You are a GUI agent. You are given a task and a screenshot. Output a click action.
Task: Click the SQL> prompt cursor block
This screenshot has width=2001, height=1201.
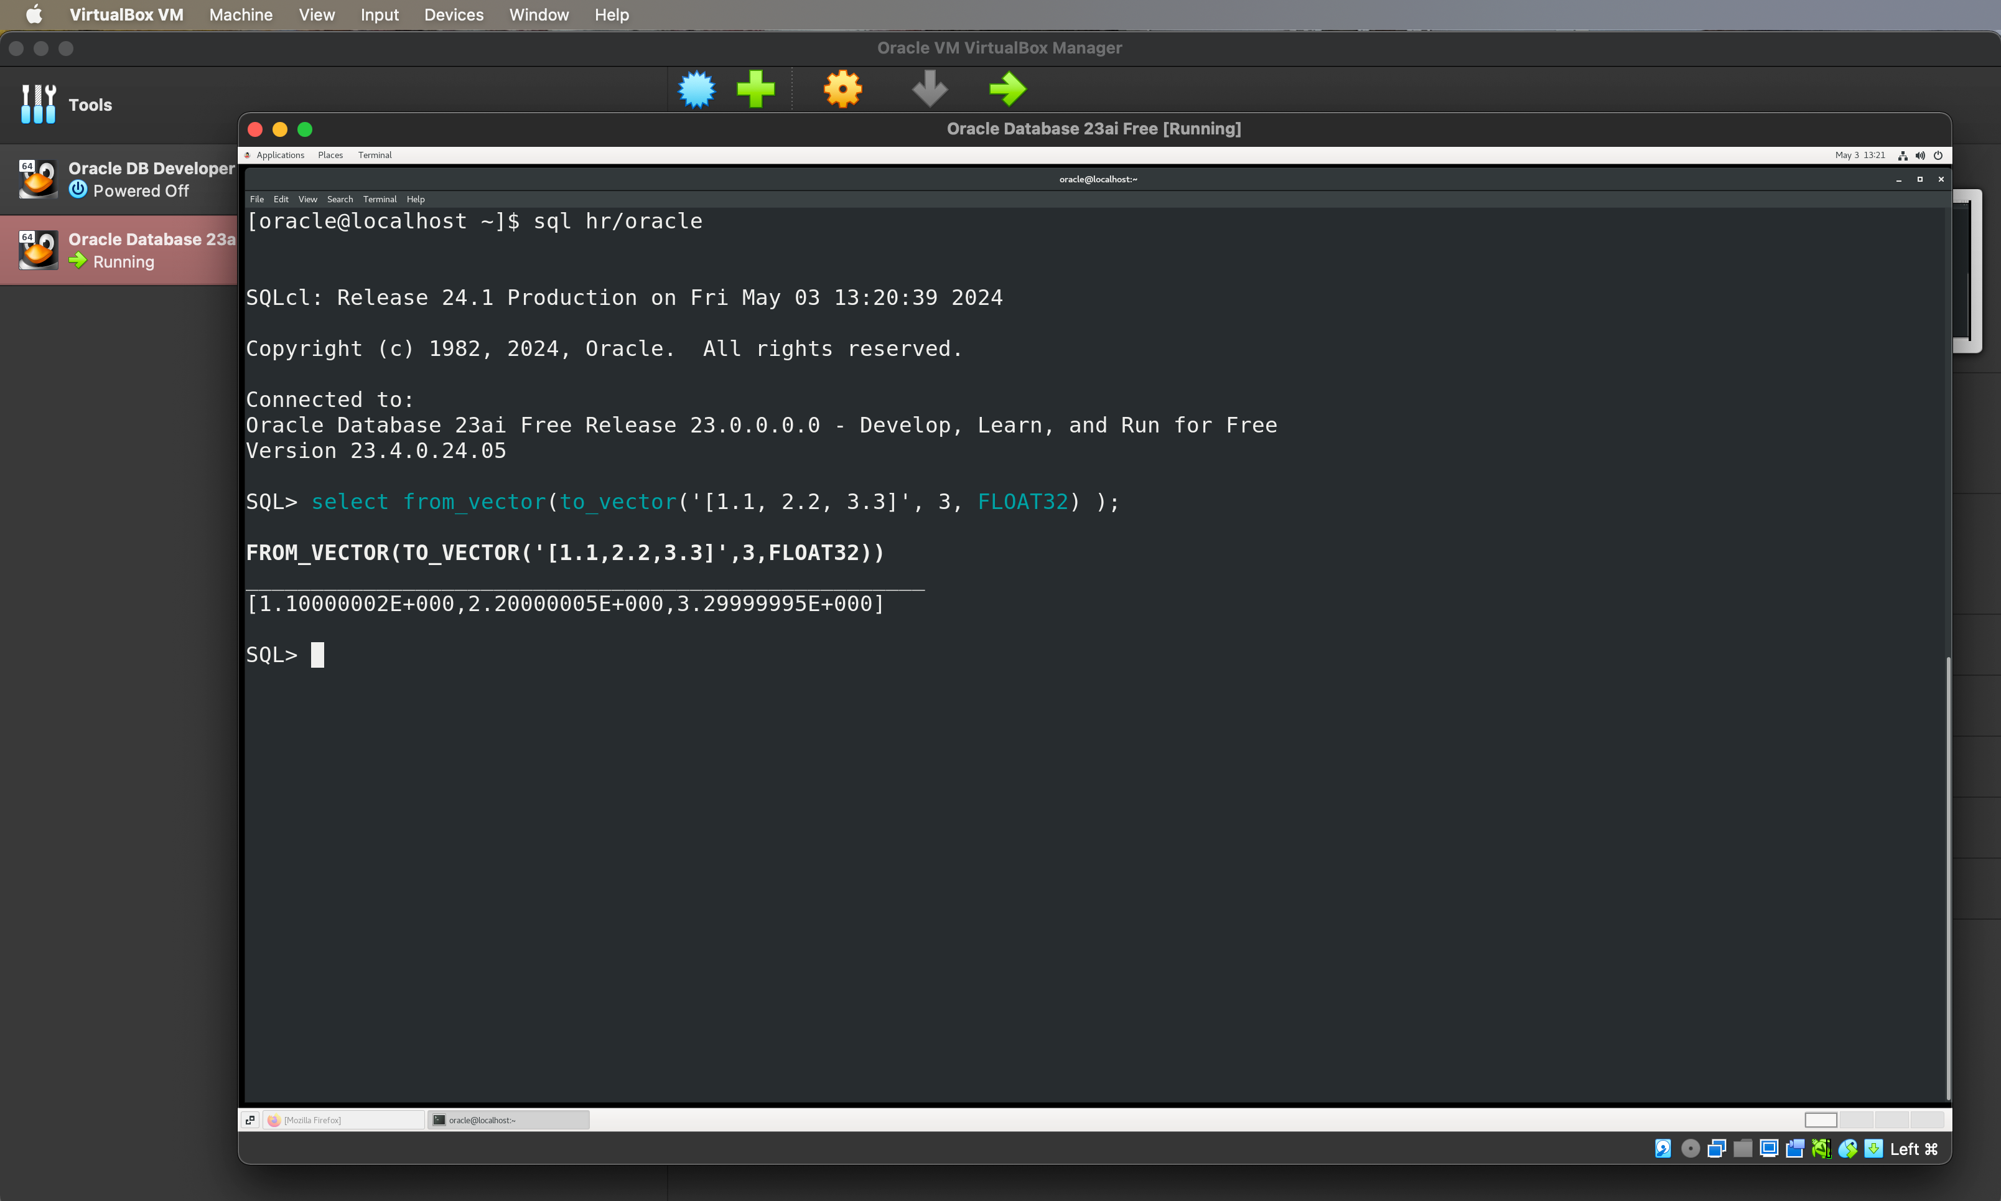coord(317,655)
